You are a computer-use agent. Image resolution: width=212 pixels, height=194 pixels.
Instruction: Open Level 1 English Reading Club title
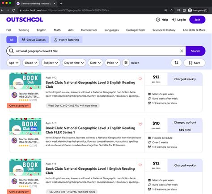pos(90,171)
